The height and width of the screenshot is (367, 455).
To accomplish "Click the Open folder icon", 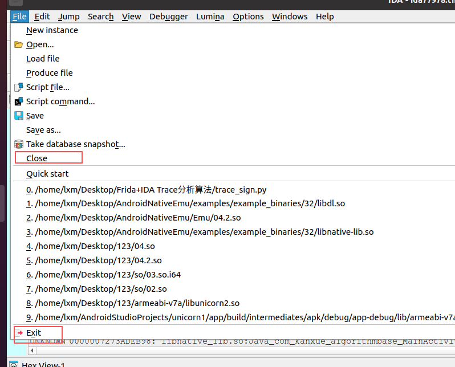I will click(x=19, y=44).
